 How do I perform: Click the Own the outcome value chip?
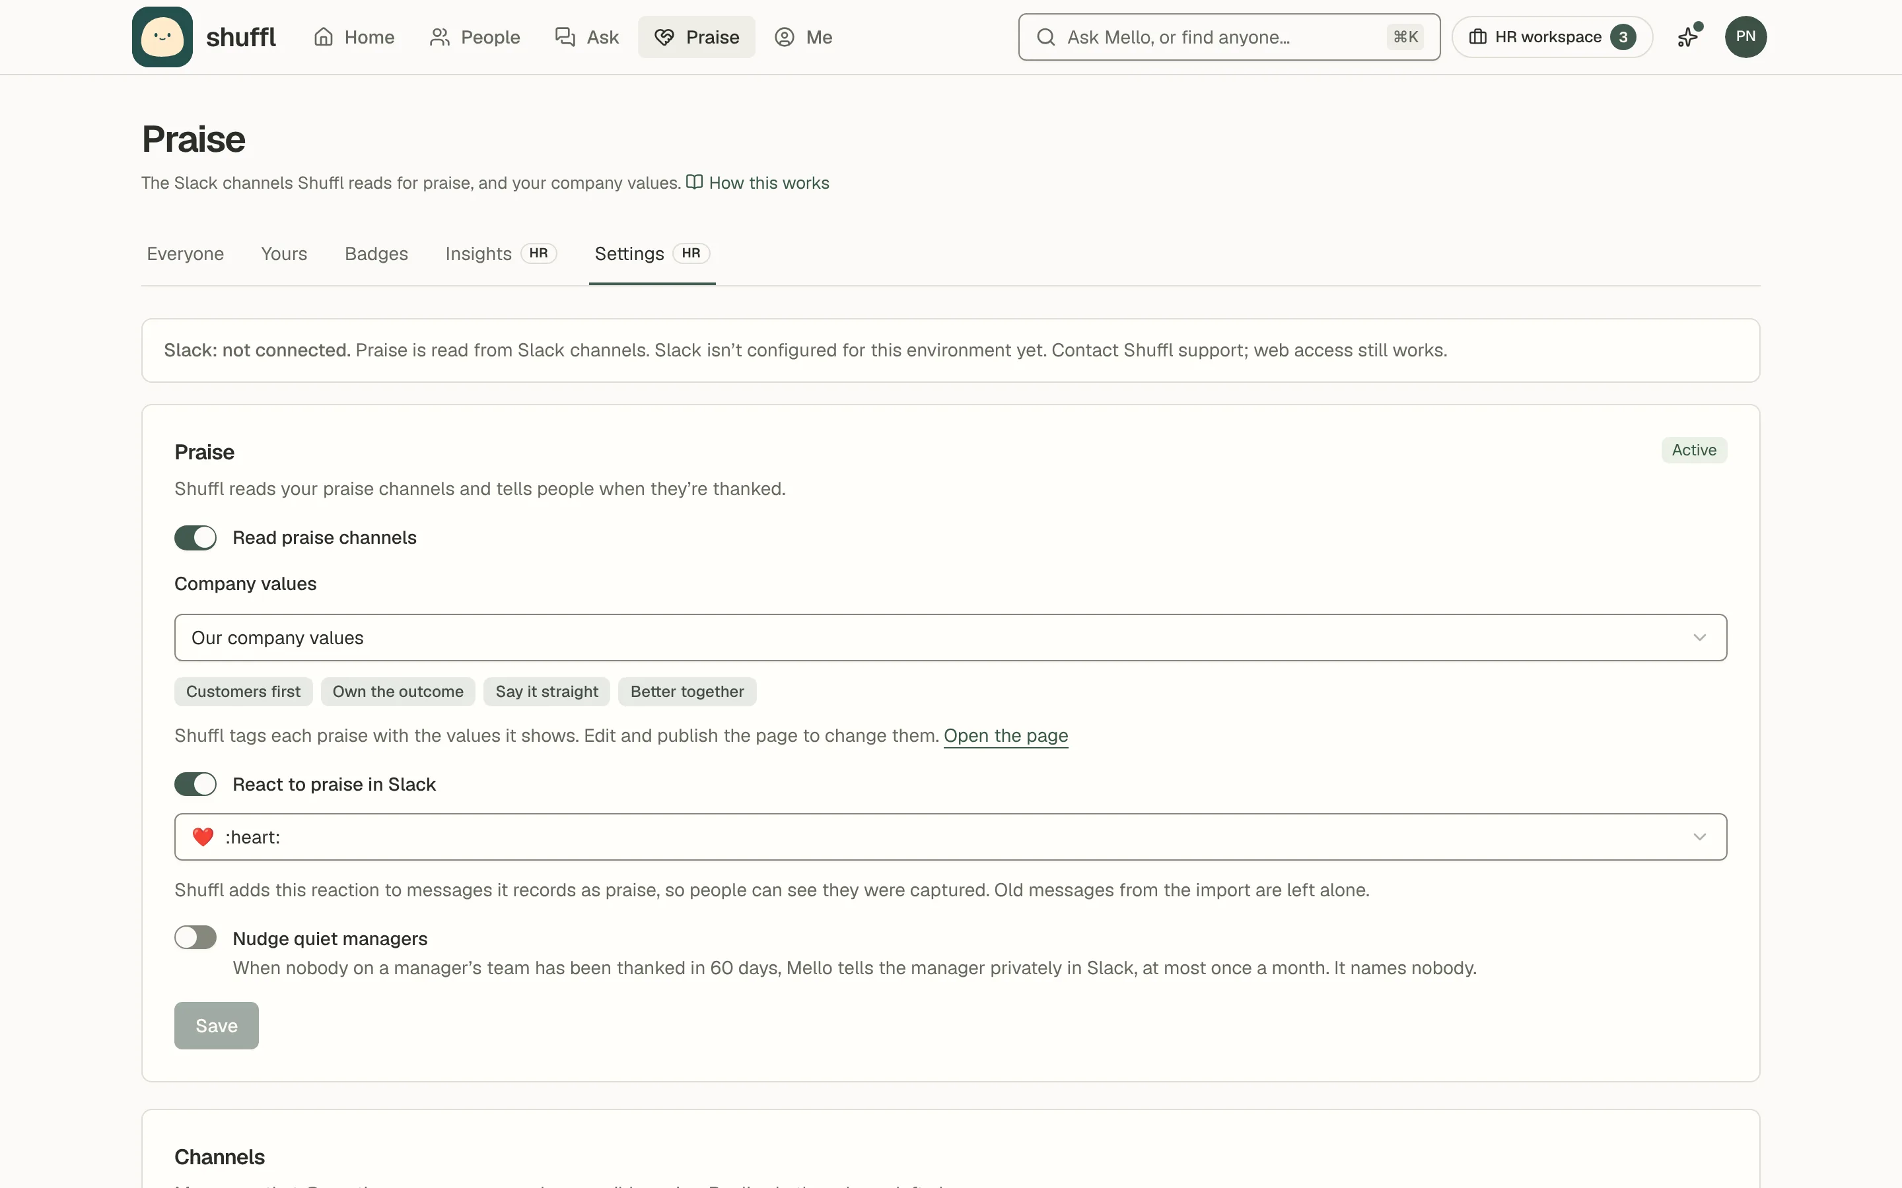398,692
